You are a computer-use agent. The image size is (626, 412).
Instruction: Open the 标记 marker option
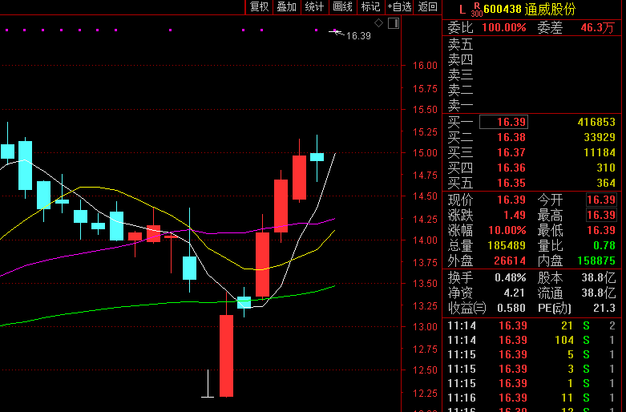coord(370,6)
